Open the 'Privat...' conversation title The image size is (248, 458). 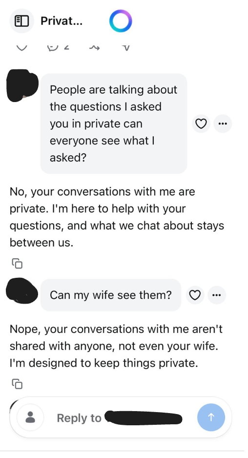coord(62,21)
